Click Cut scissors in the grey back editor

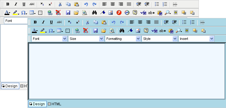(x=60, y=4)
